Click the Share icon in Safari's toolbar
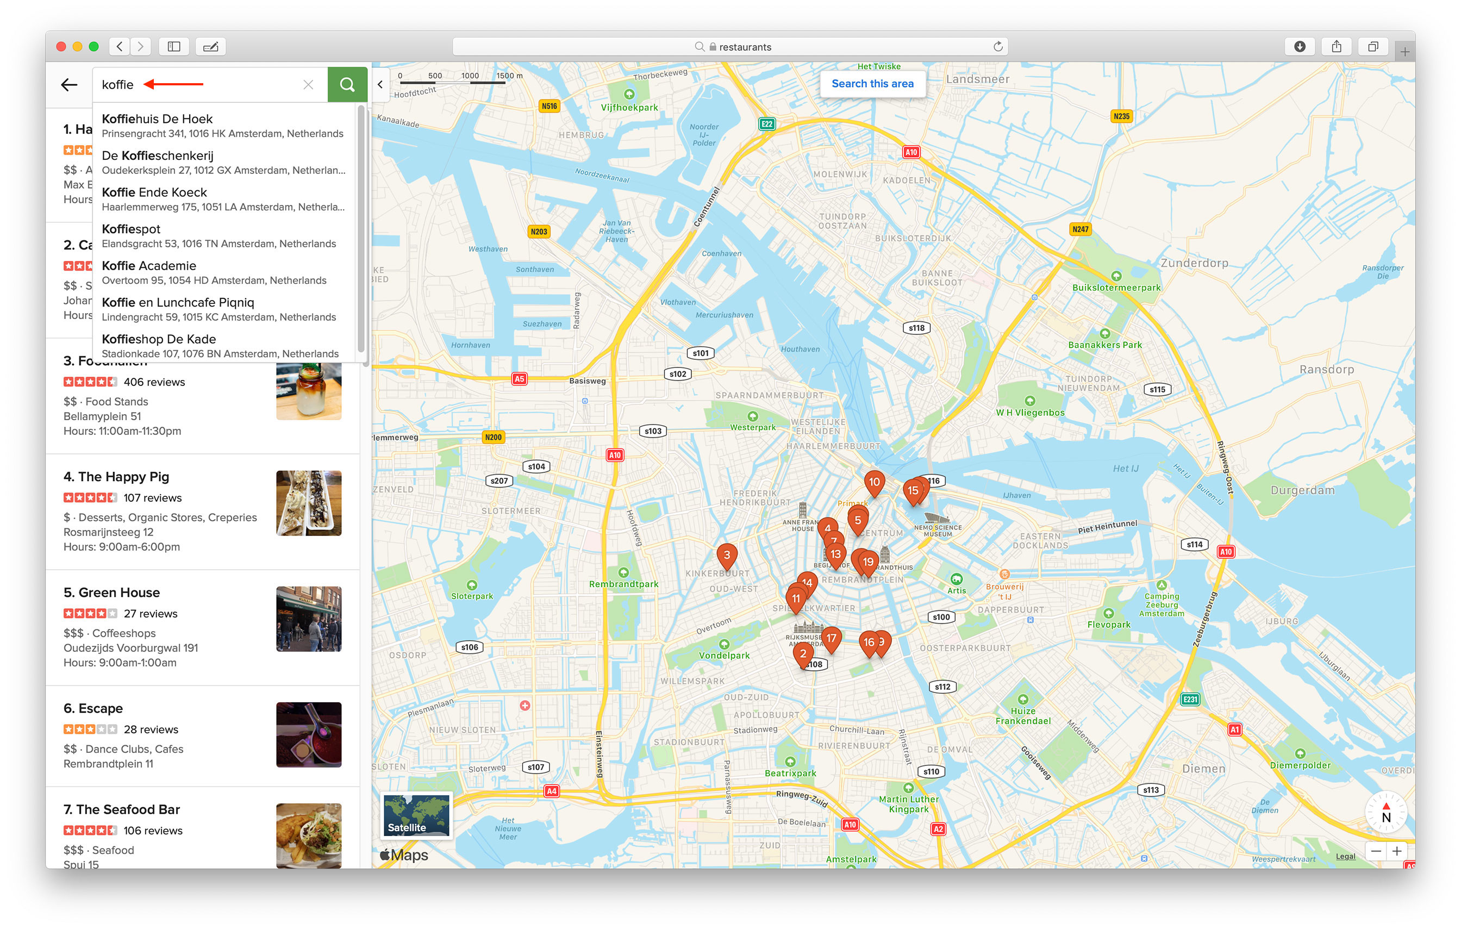This screenshot has width=1461, height=929. point(1336,46)
